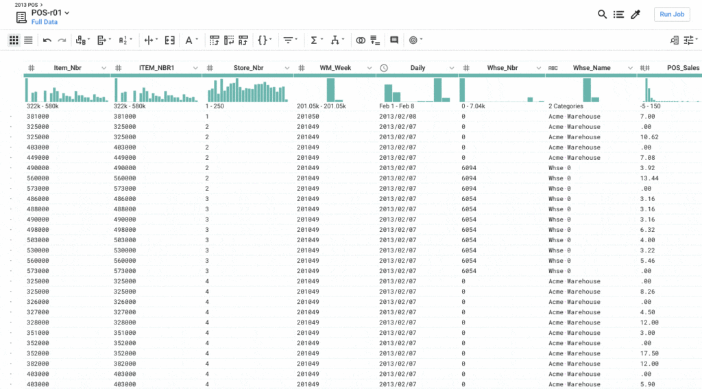Open the filter rows tool

(x=290, y=40)
